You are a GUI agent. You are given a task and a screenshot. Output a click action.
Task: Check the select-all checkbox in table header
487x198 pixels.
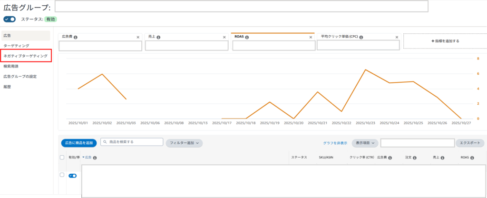62,157
